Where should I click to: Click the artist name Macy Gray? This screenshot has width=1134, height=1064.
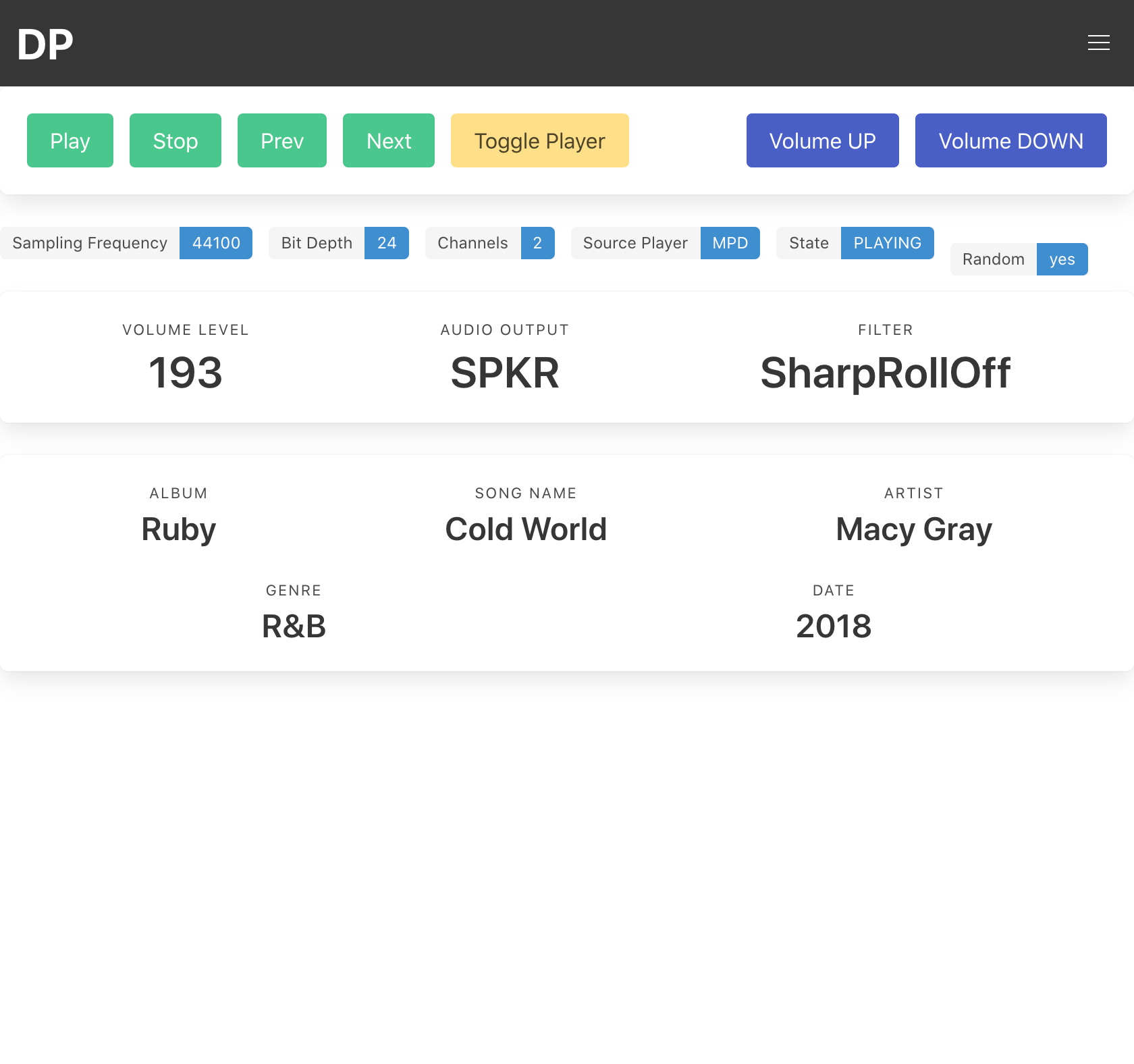[x=914, y=529]
